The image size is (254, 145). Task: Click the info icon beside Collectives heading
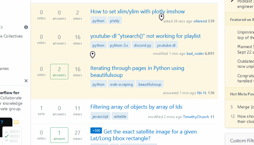click(26, 27)
